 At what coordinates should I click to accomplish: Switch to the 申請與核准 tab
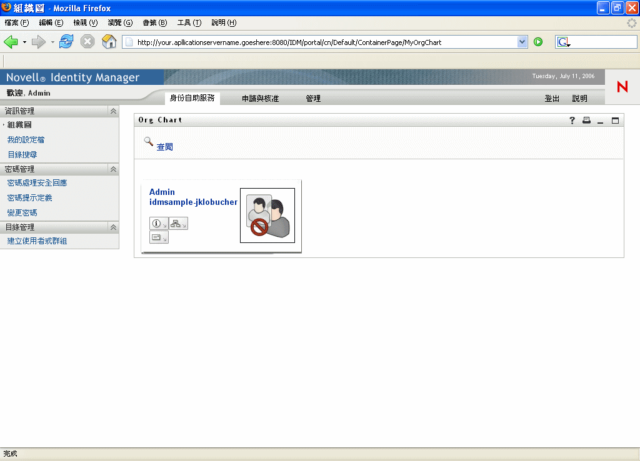[x=260, y=98]
